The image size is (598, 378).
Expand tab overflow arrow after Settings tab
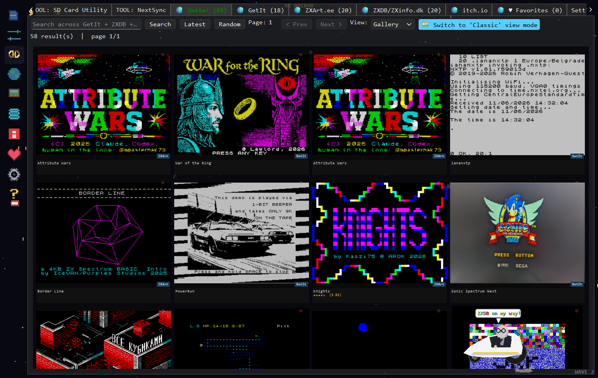click(590, 10)
